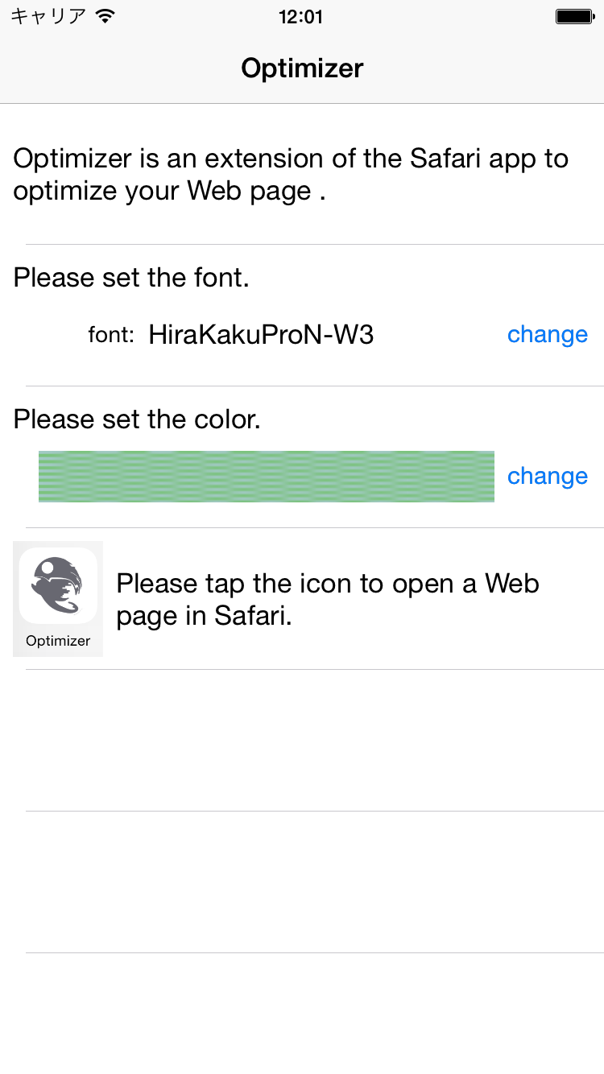
Task: Tap the HiraKakuProN-W3 font name
Action: (260, 334)
